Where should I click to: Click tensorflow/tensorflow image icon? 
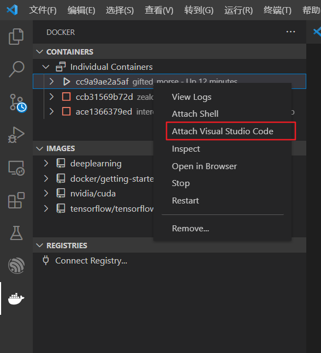pyautogui.click(x=61, y=208)
